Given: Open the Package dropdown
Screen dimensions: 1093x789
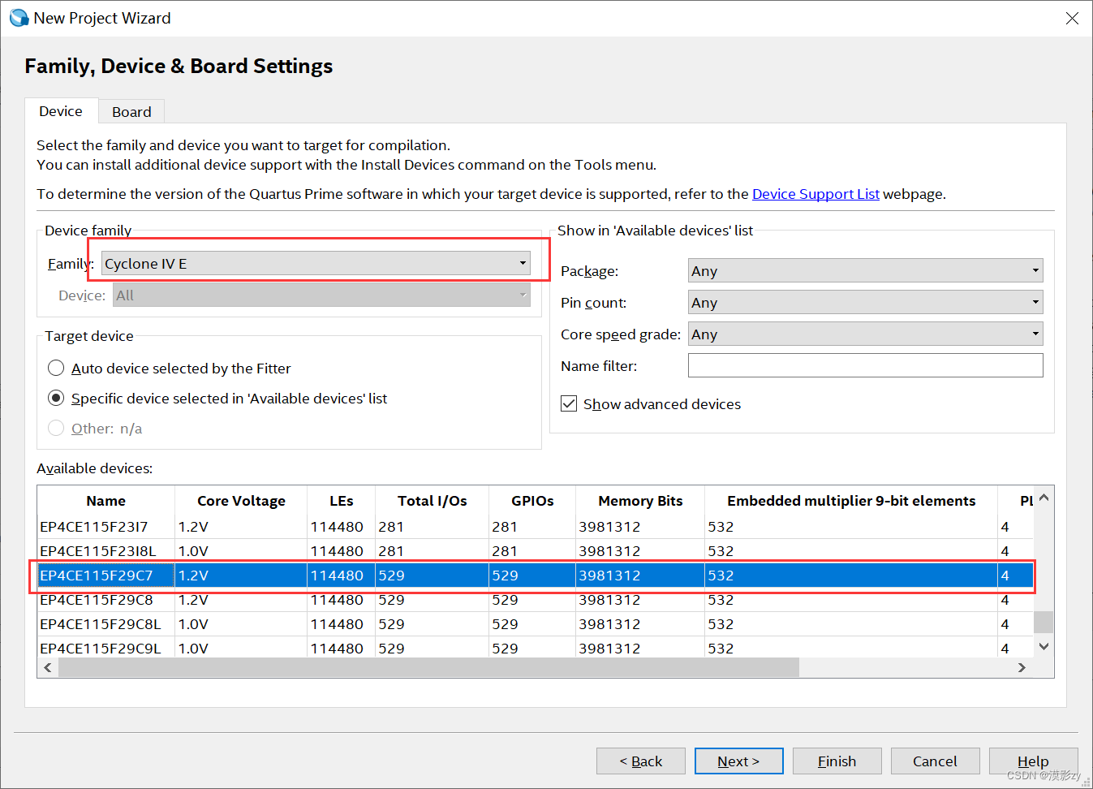Looking at the screenshot, I should (865, 271).
